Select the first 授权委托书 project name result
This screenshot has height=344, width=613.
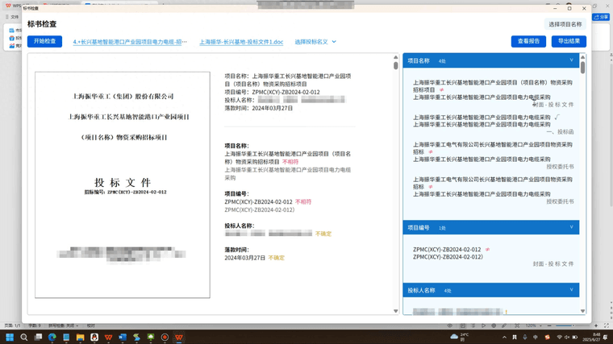pos(493,155)
